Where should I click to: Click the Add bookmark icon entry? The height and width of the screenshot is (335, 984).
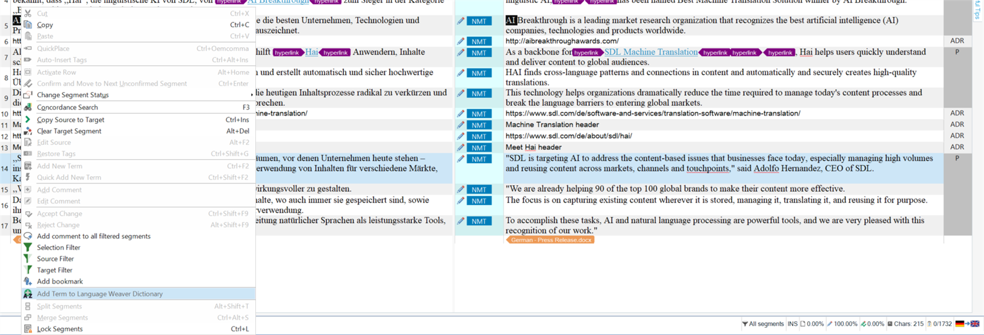click(x=28, y=281)
